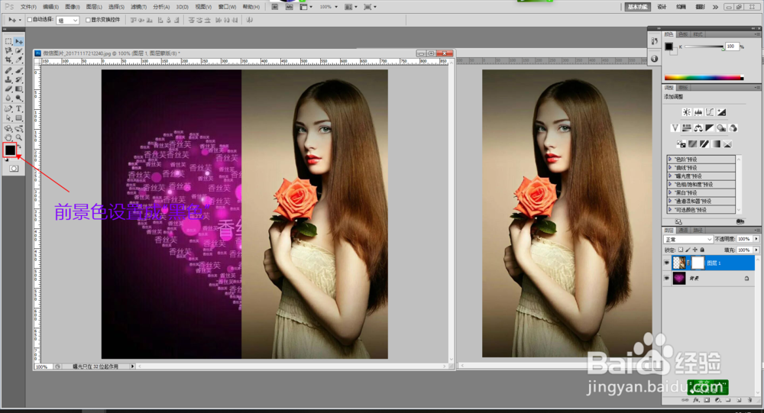This screenshot has height=413, width=764.
Task: Open the 图像(I) menu
Action: pyautogui.click(x=72, y=7)
